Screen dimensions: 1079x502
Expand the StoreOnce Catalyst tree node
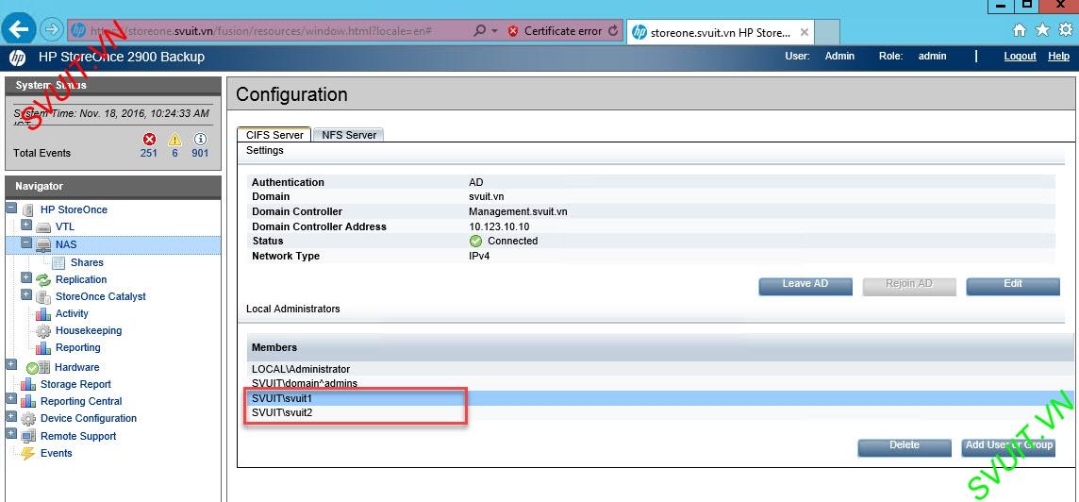26,294
